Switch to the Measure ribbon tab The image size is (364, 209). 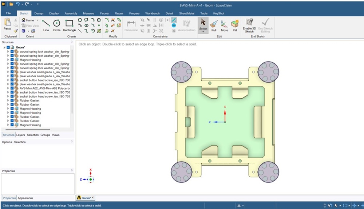tap(88, 13)
